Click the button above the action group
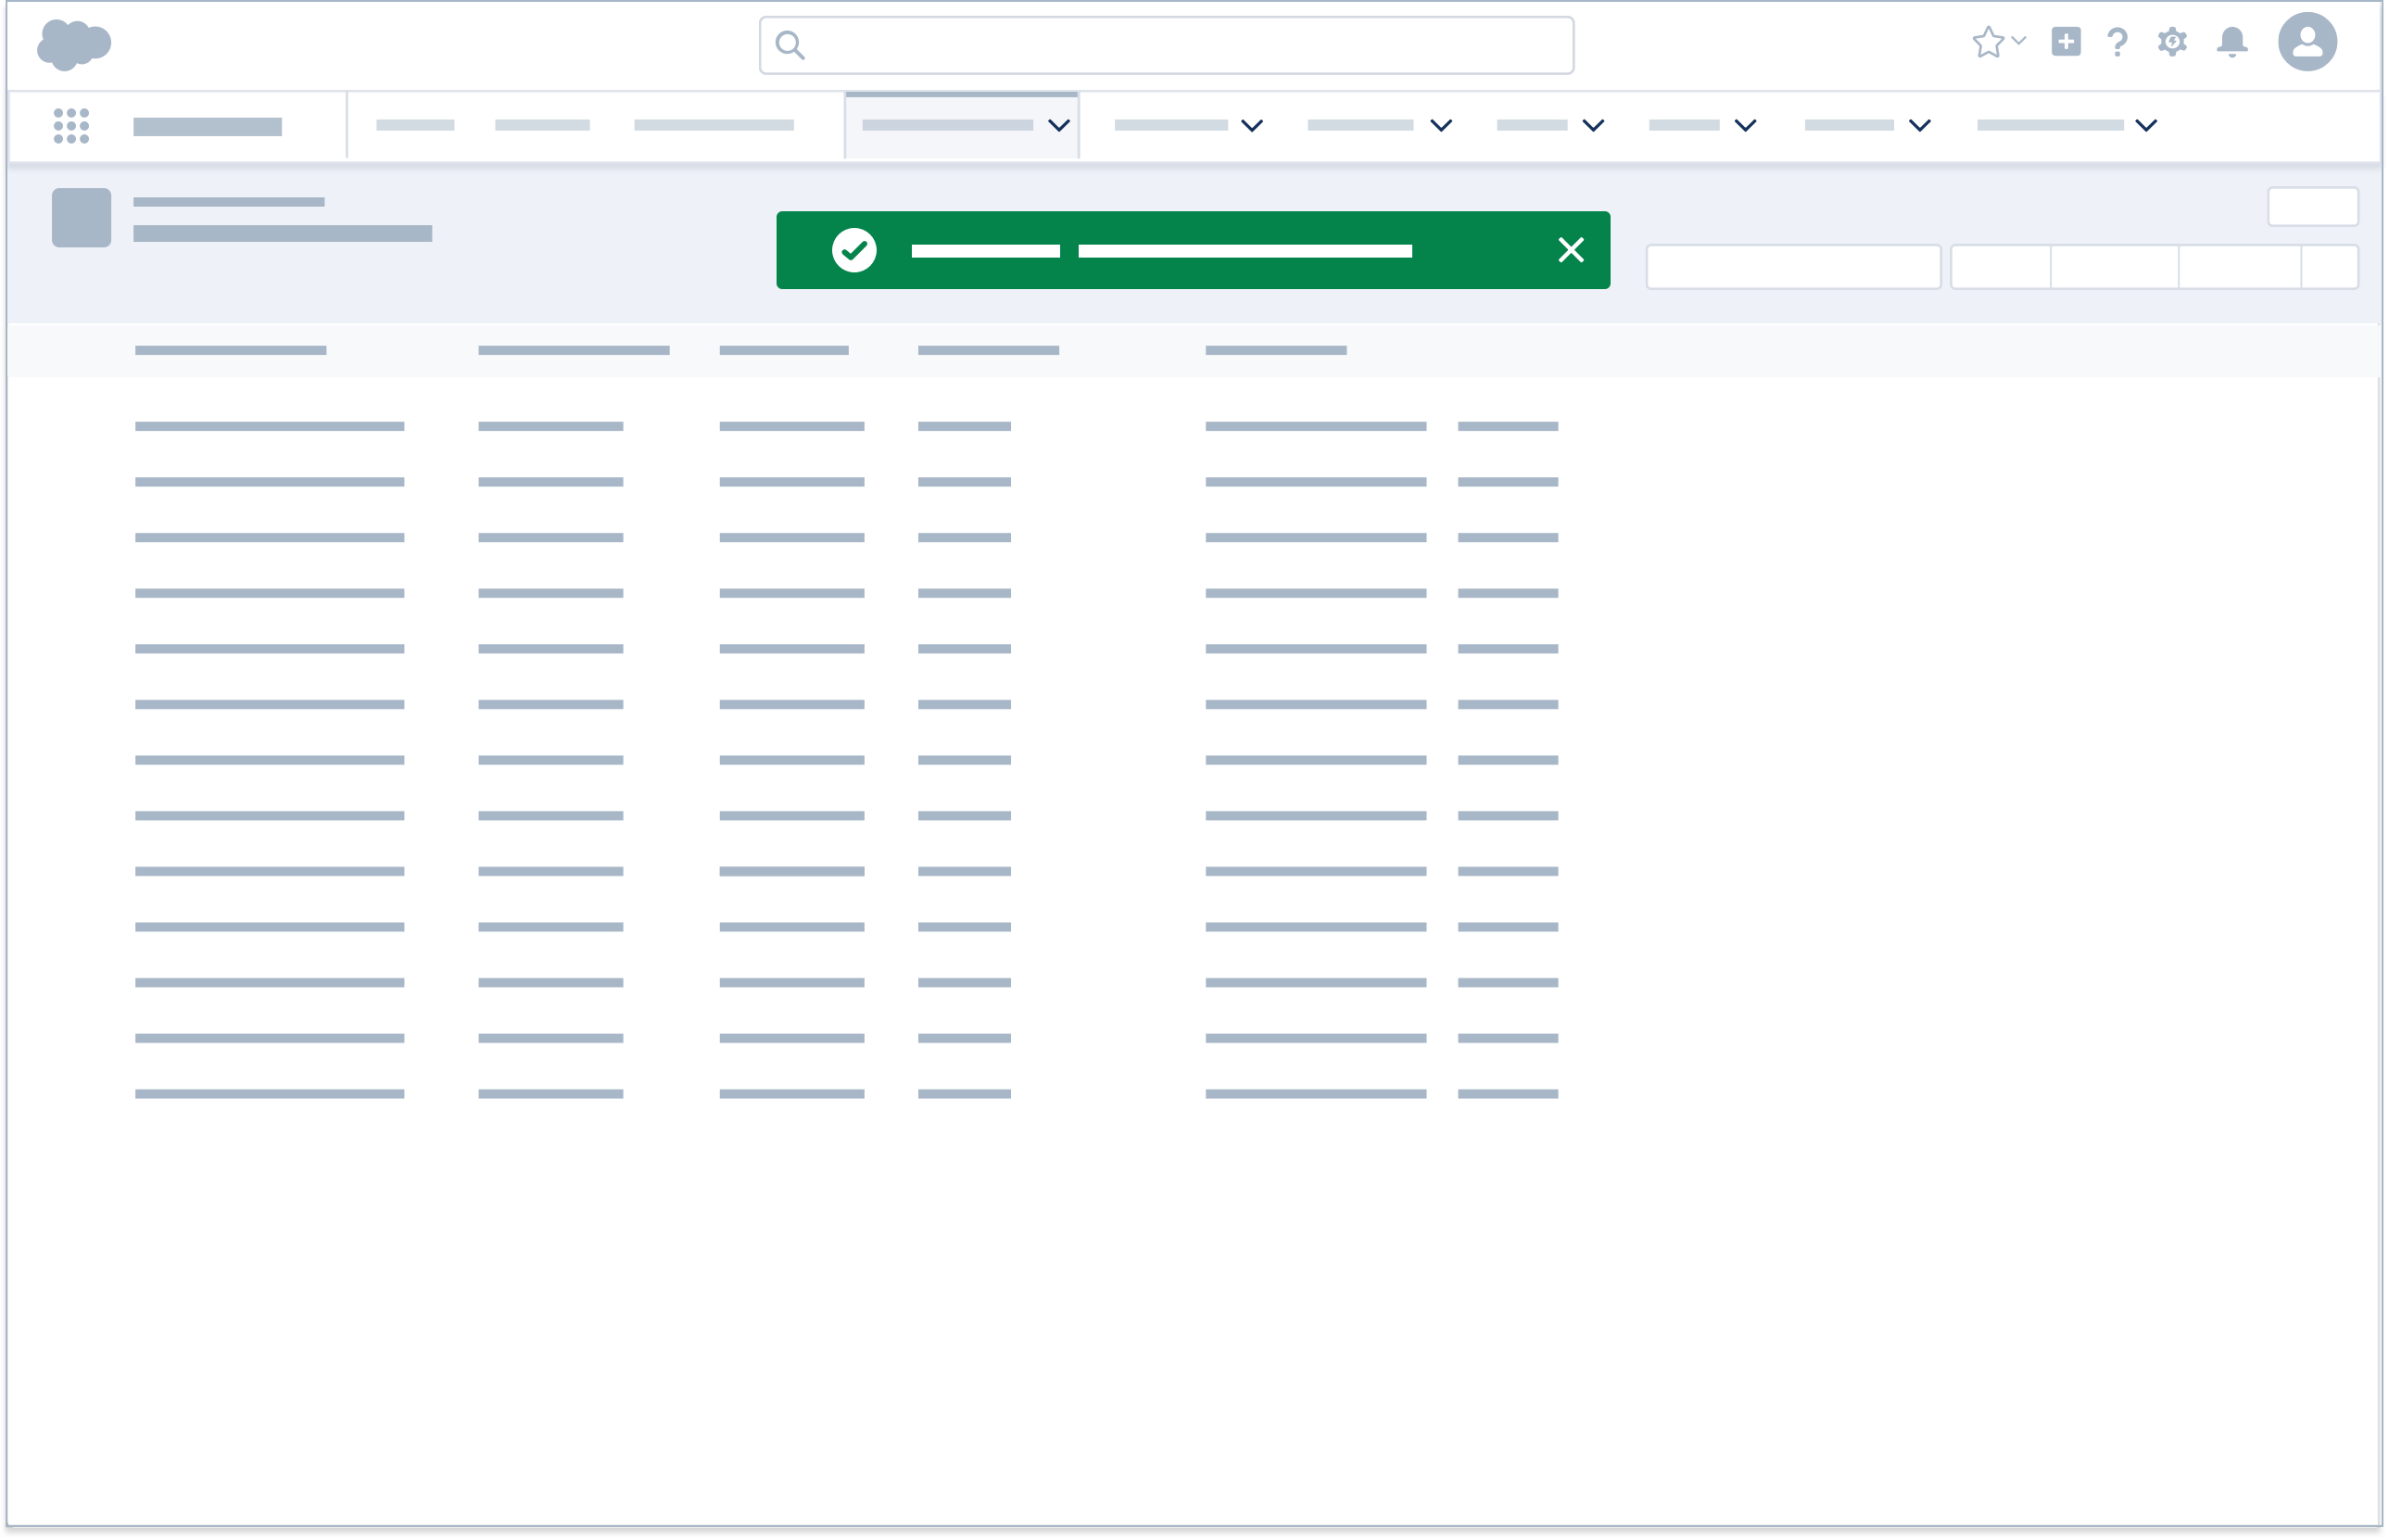Screen dimensions: 2389x1540 click(x=2312, y=206)
